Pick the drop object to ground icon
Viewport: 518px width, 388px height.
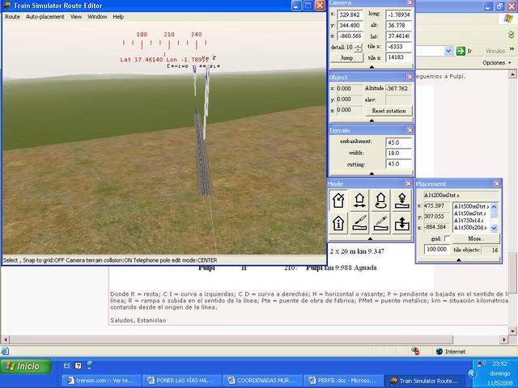coord(401,201)
